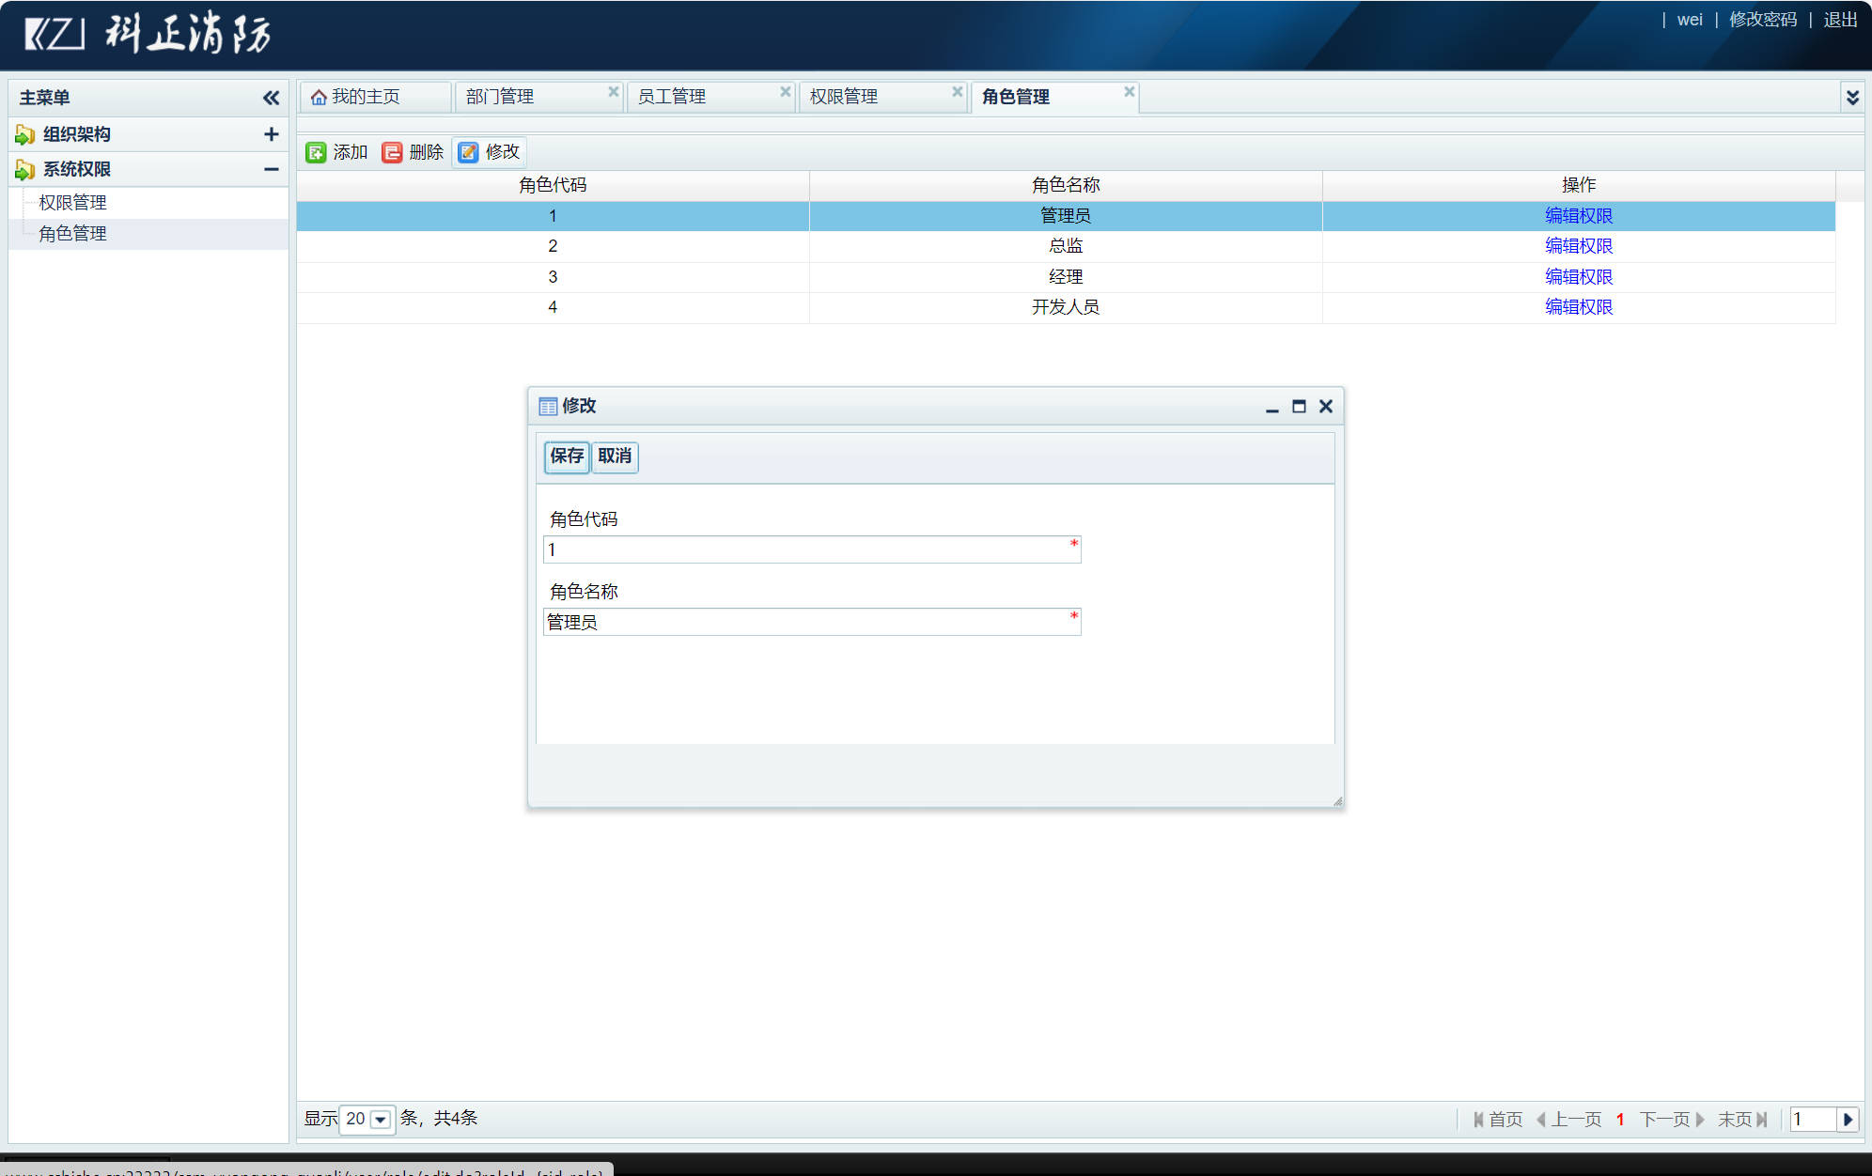Click the folder icon beside 组织架构
The image size is (1872, 1176).
tap(23, 133)
